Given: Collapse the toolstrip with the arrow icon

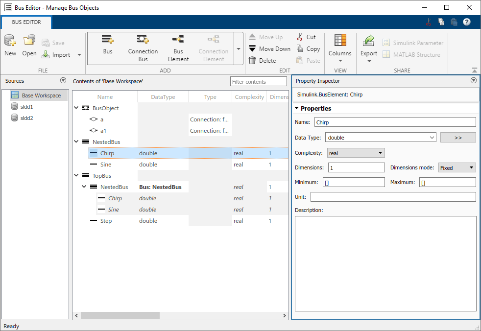Looking at the screenshot, I should tap(475, 70).
